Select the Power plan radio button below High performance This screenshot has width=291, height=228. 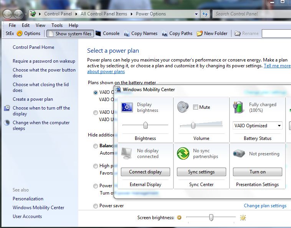tap(95, 186)
